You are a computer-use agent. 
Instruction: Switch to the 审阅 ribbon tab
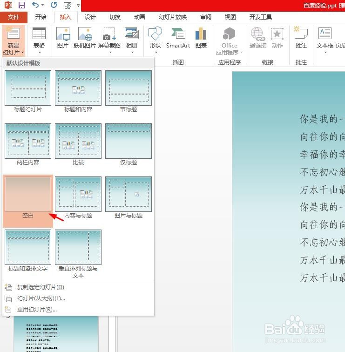coord(206,17)
